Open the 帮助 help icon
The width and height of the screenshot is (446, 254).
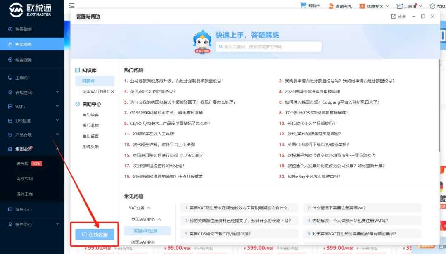click(433, 6)
